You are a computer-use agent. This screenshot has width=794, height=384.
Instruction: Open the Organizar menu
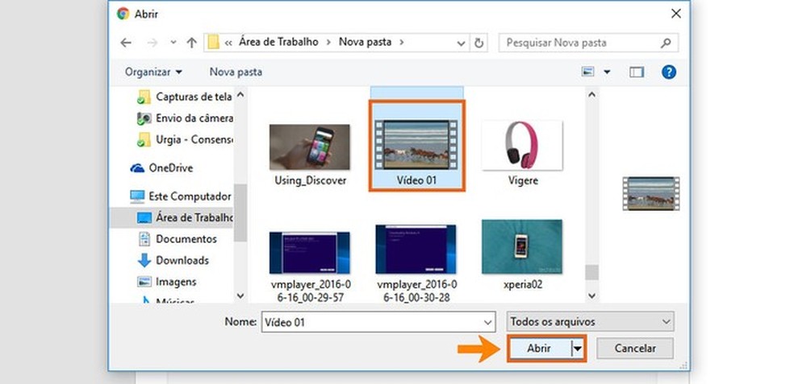pos(153,72)
